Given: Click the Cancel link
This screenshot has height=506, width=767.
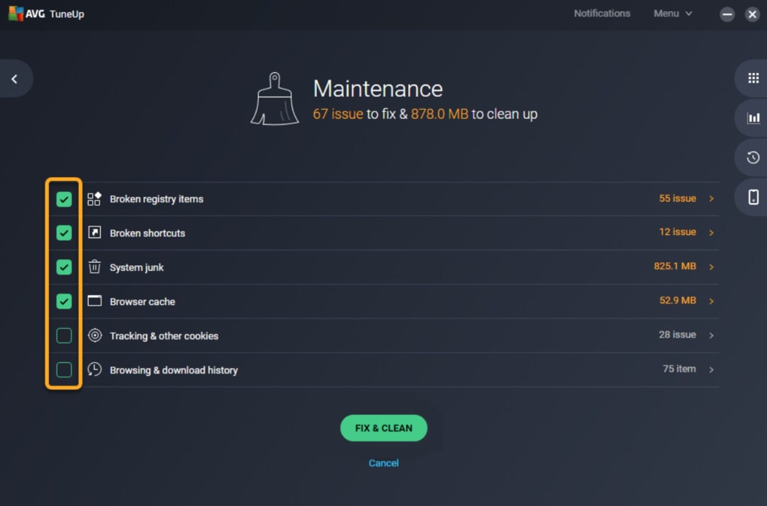Looking at the screenshot, I should click(383, 463).
